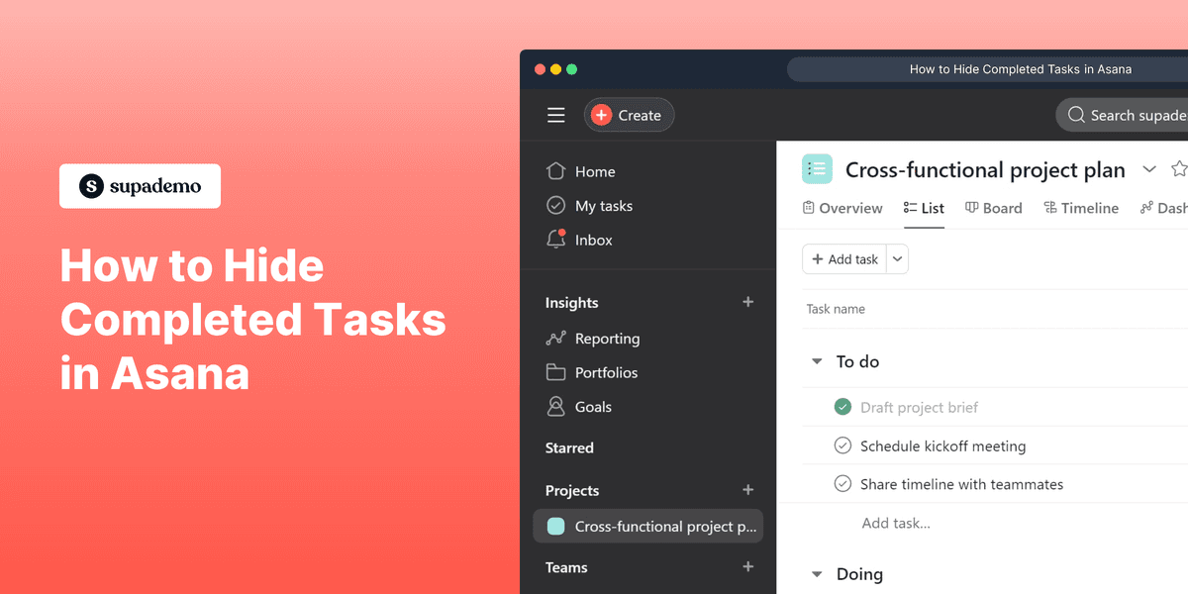Switch to the Timeline tab
Viewport: 1188px width, 594px height.
[x=1089, y=208]
